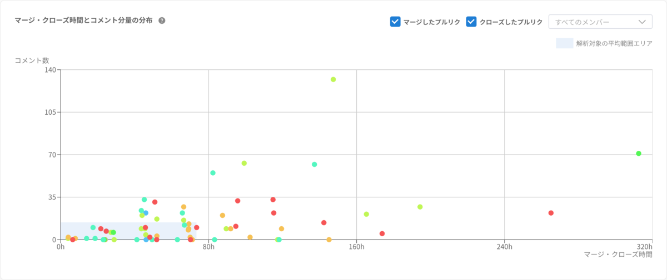Click the クローズしたプルリク label text
This screenshot has width=667, height=280.
click(511, 22)
